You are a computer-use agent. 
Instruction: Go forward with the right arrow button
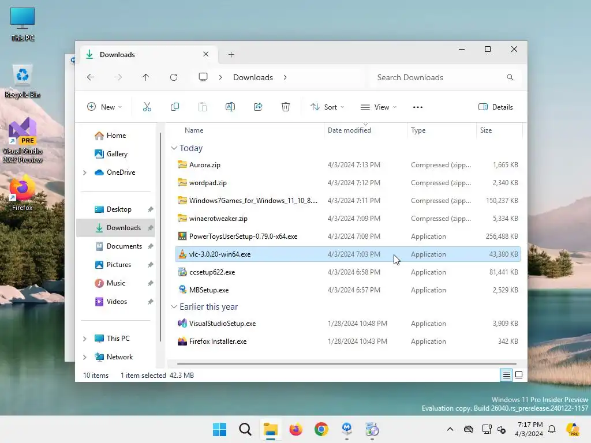coord(118,77)
